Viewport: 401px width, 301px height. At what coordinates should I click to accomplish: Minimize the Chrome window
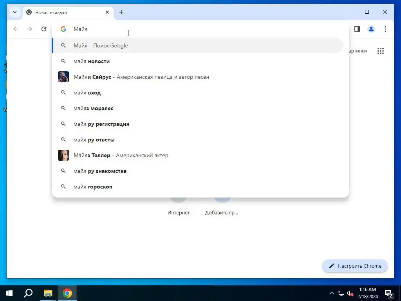(x=349, y=12)
